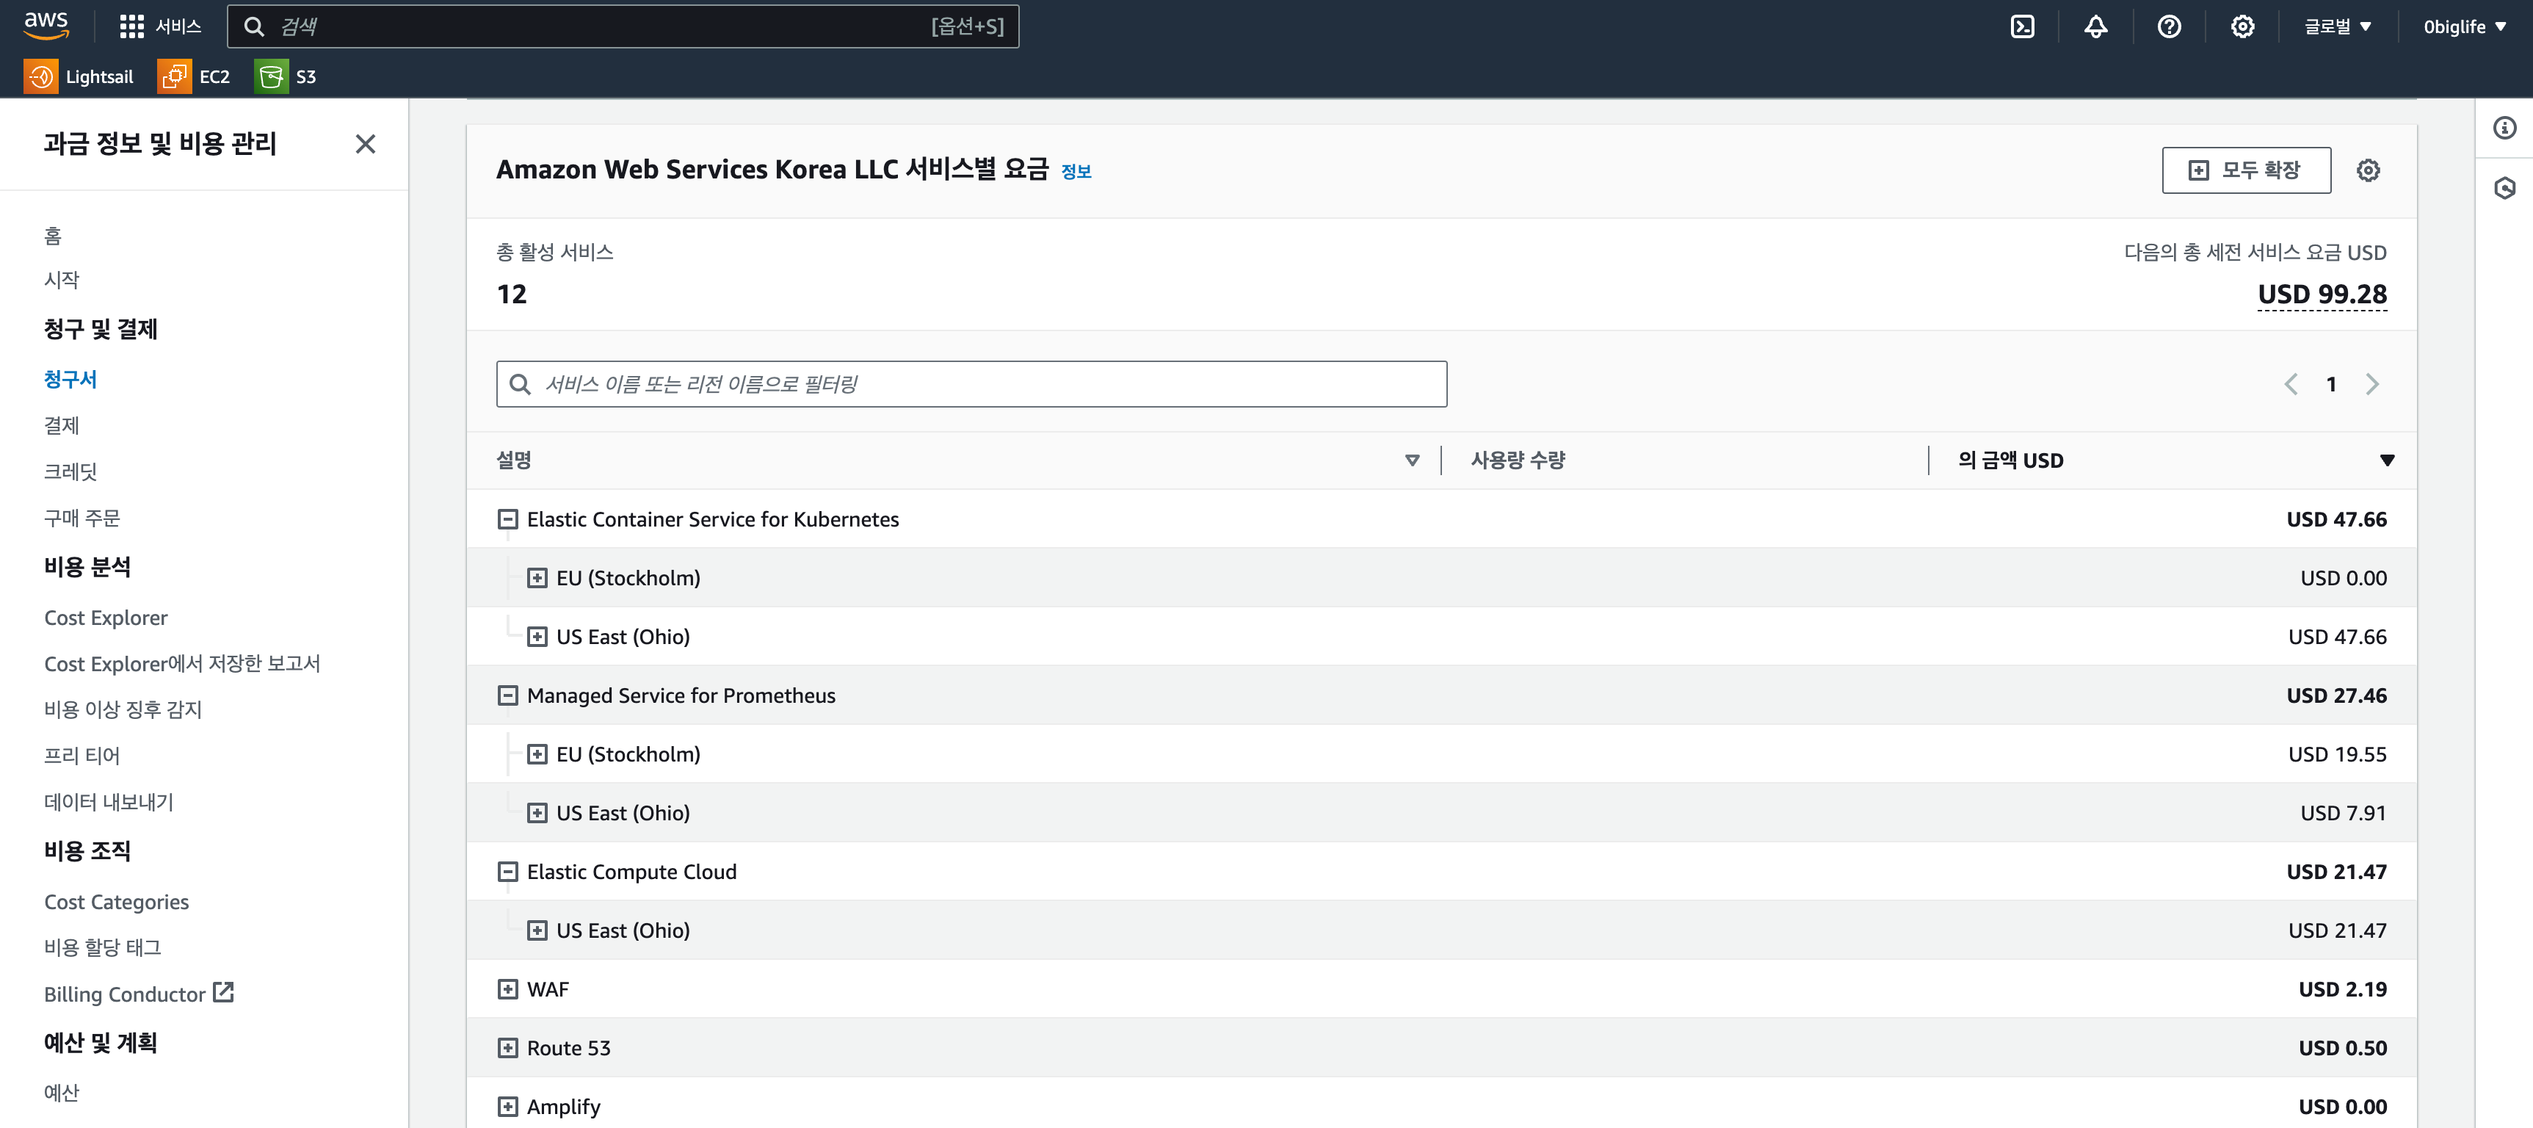Expand US East (Ohio) with USD 47.66

(537, 636)
